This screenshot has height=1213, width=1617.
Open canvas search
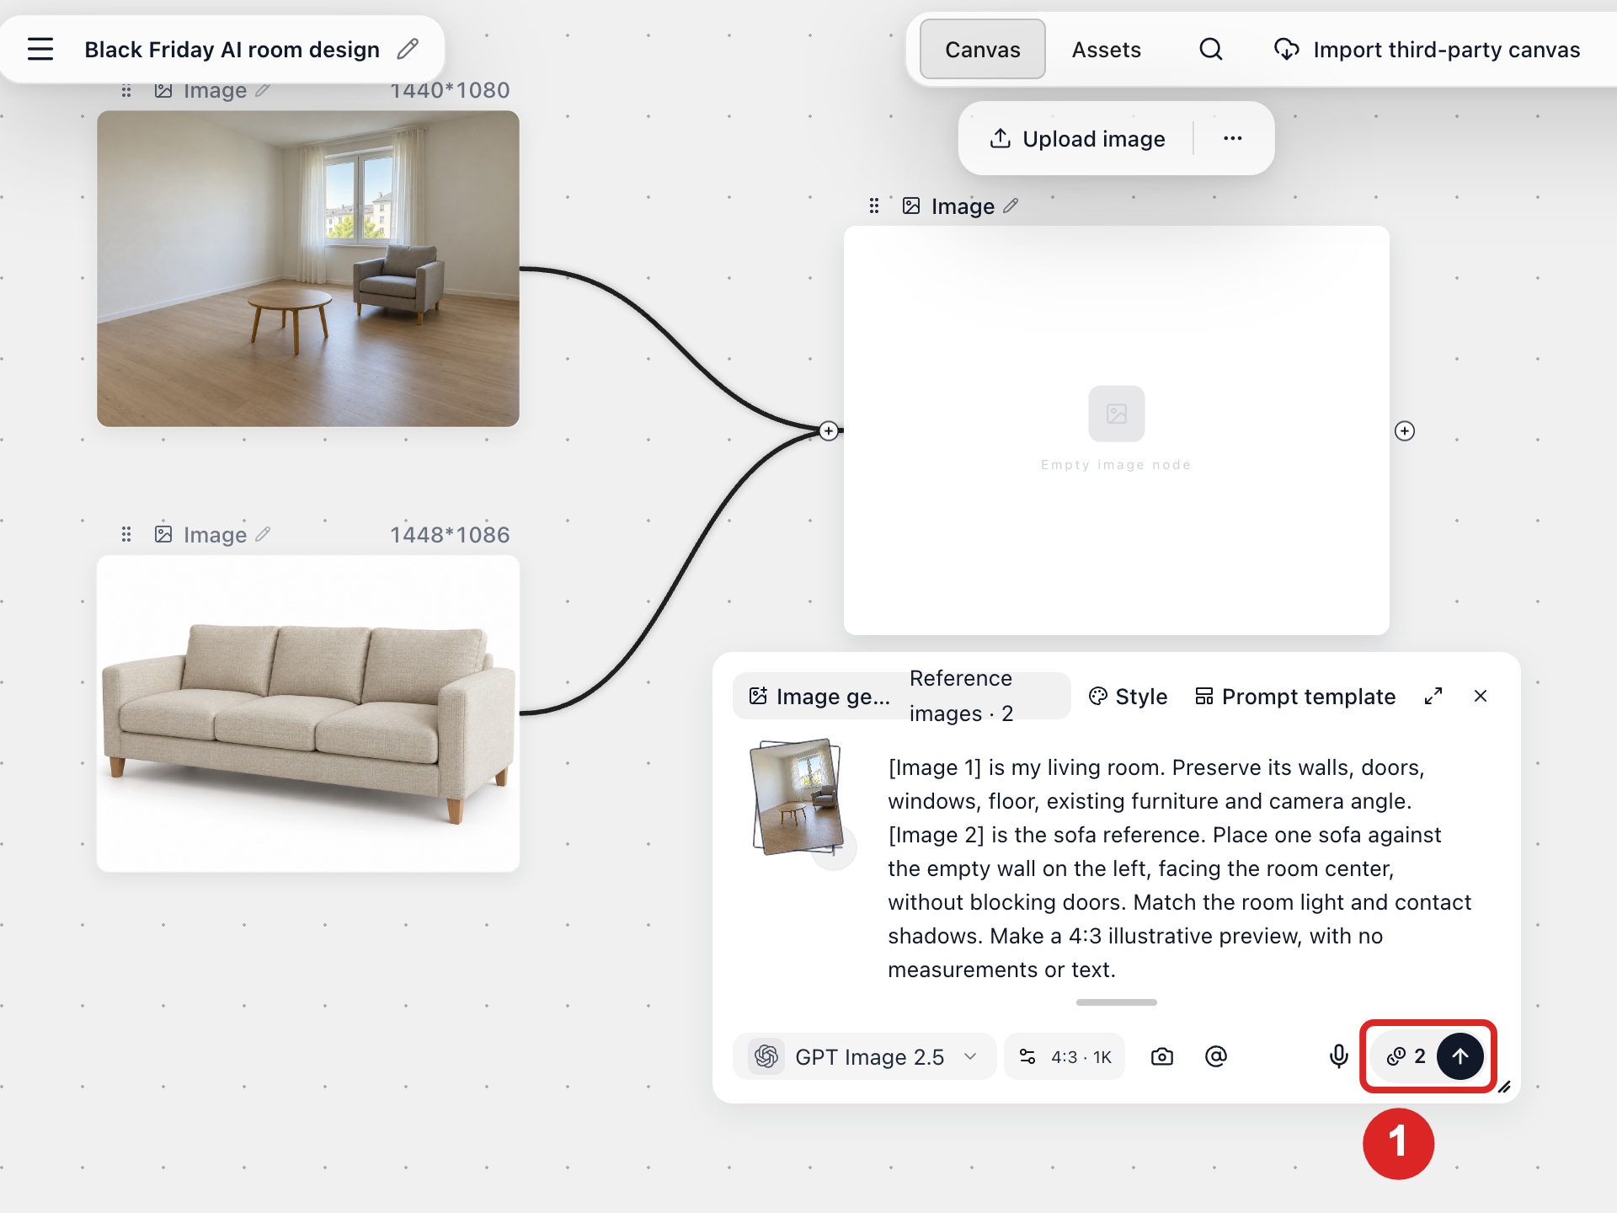point(1210,50)
